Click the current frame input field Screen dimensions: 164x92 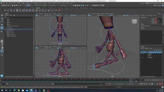[142, 80]
